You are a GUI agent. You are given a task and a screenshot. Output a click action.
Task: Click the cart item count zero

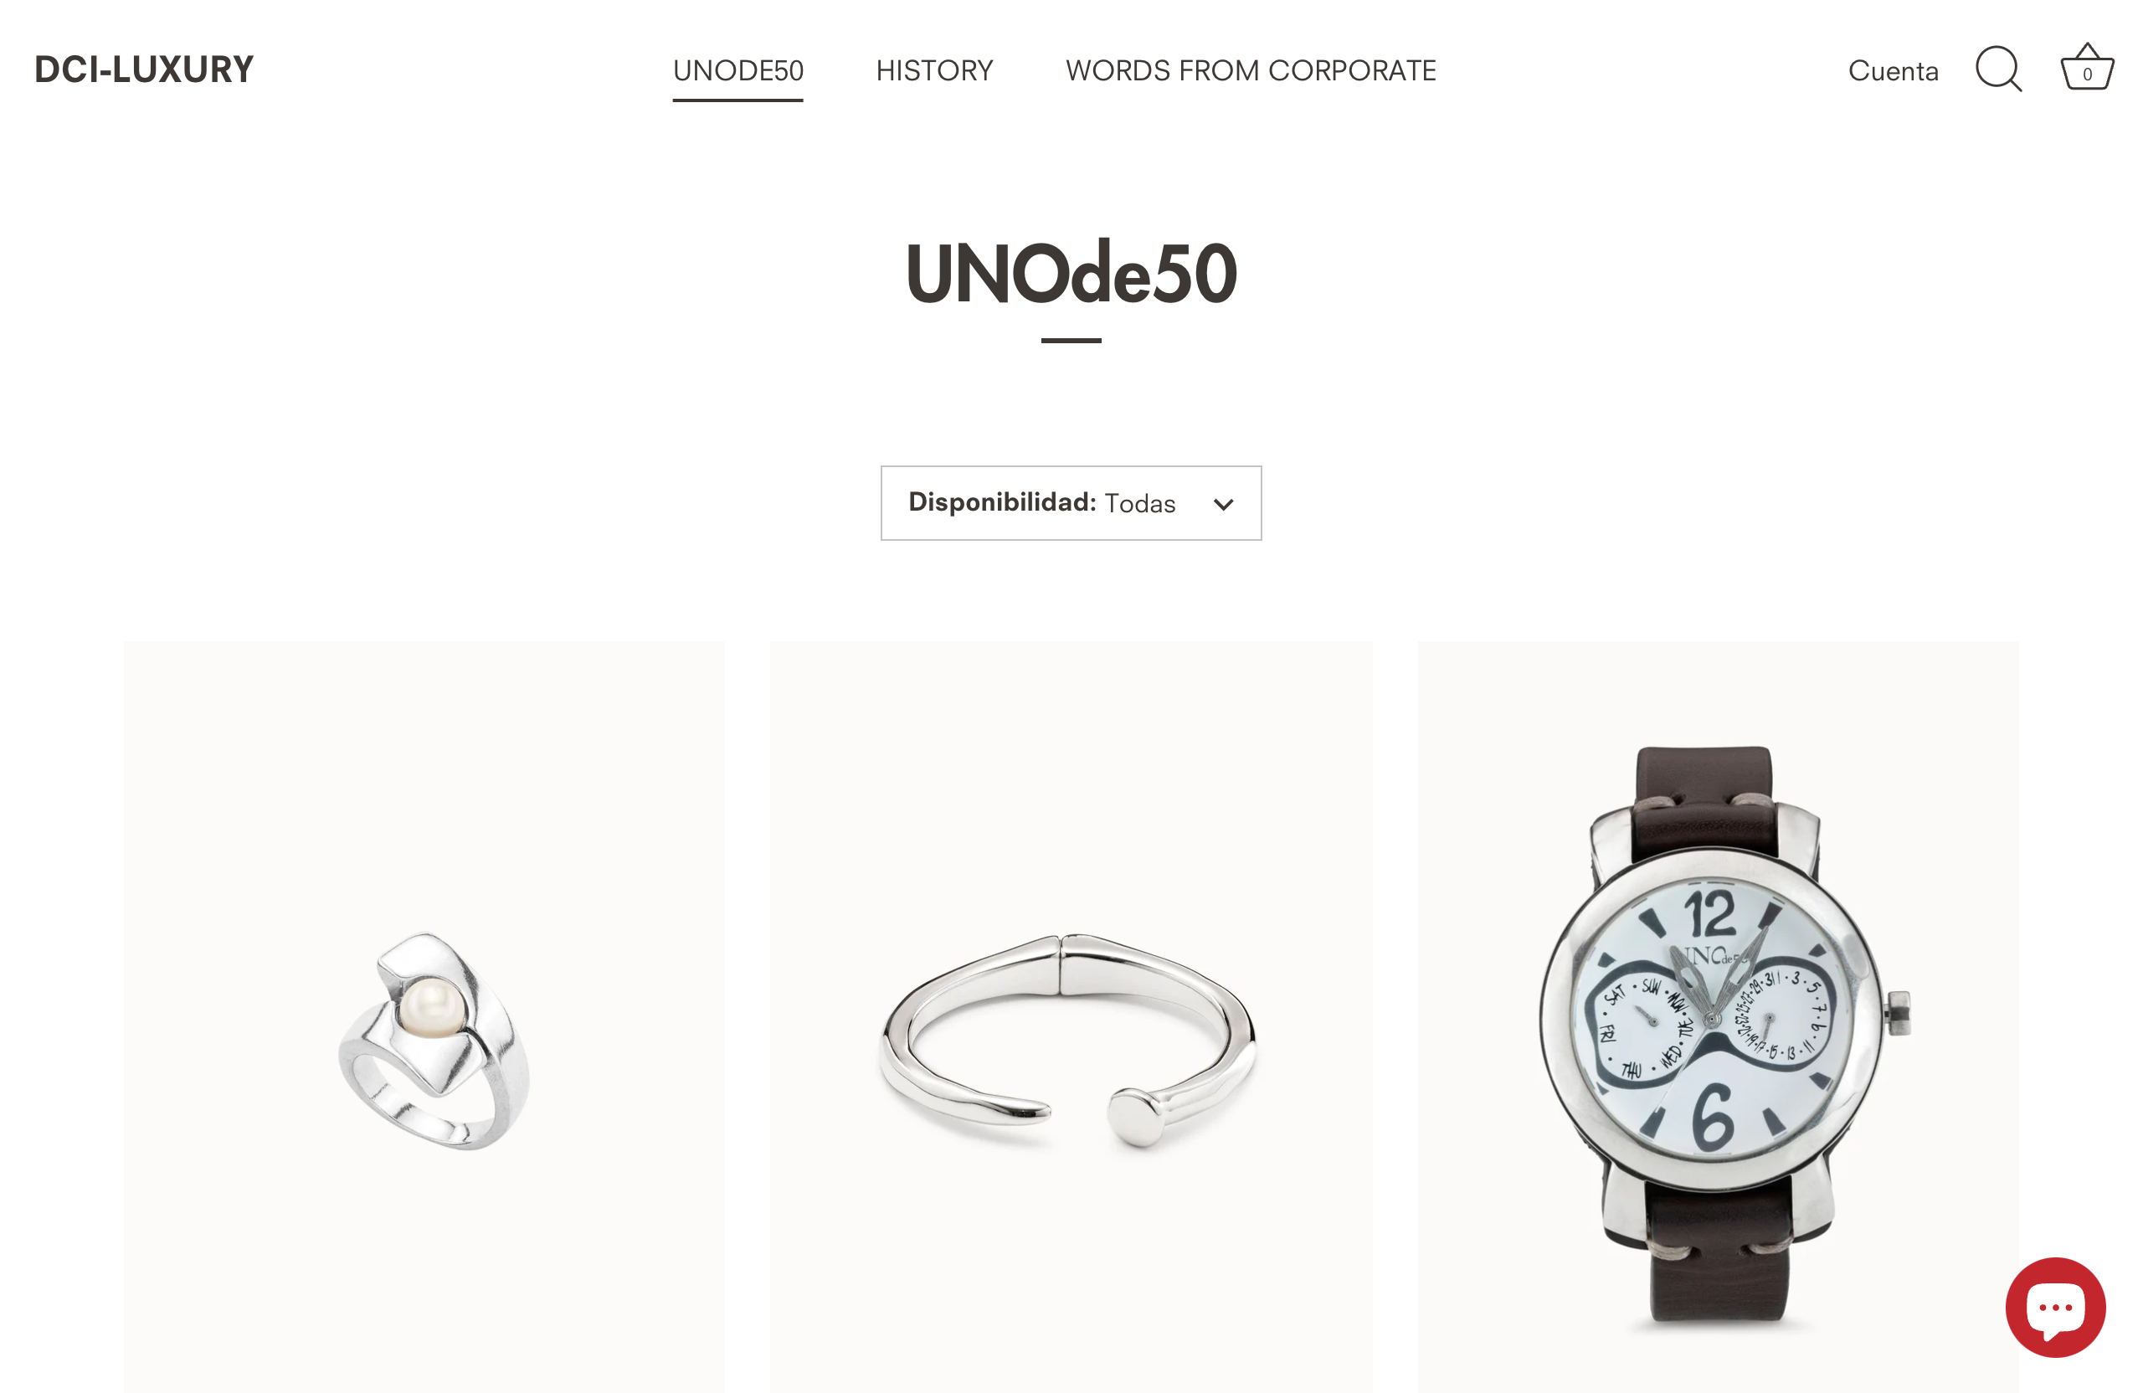click(2087, 75)
